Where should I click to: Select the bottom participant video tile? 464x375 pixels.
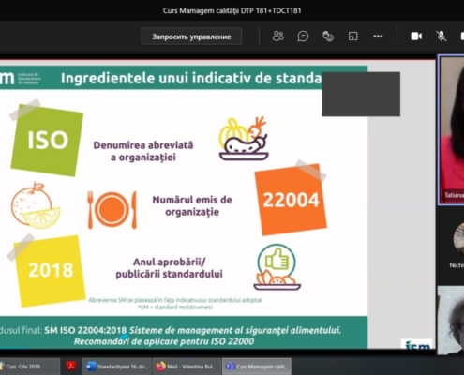451,320
